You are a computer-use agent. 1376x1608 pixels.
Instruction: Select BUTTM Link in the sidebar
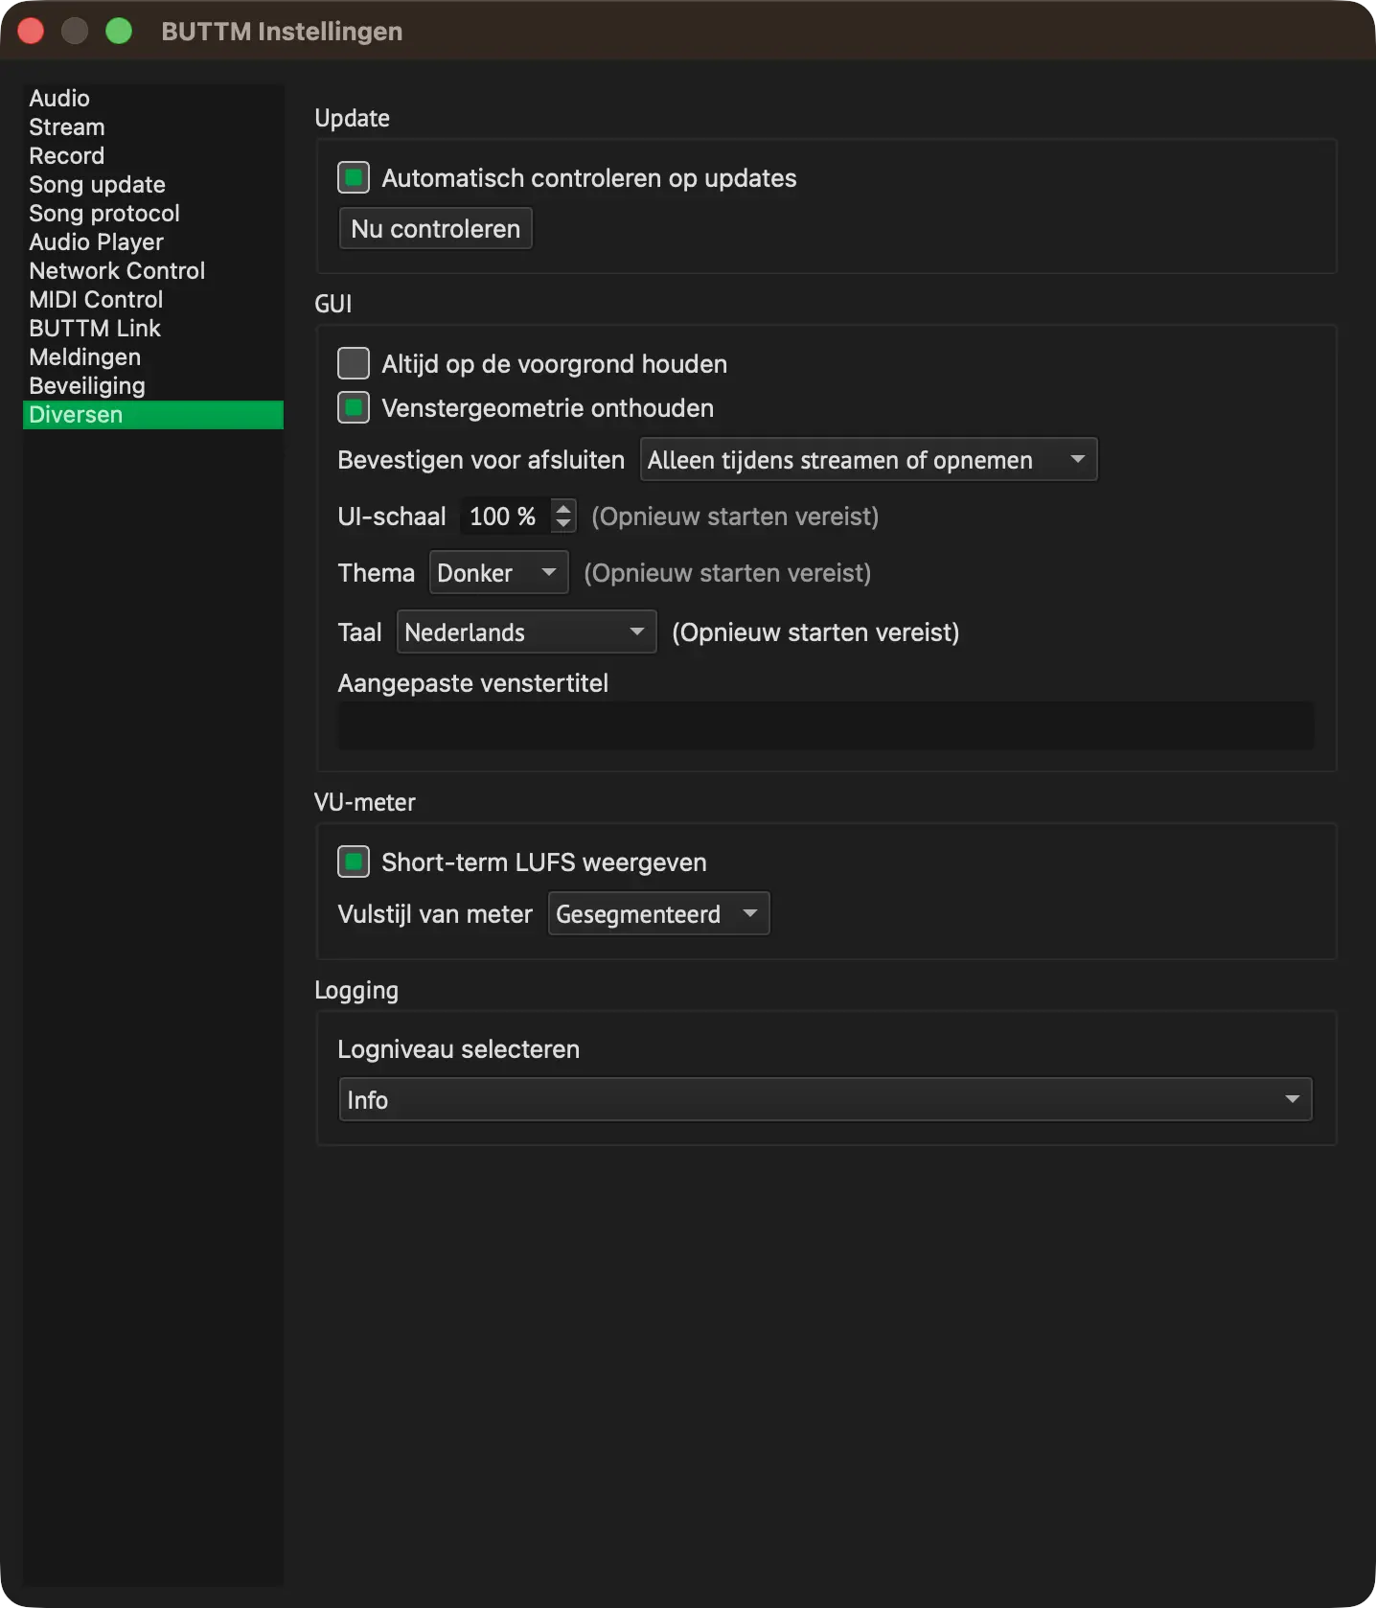tap(153, 329)
